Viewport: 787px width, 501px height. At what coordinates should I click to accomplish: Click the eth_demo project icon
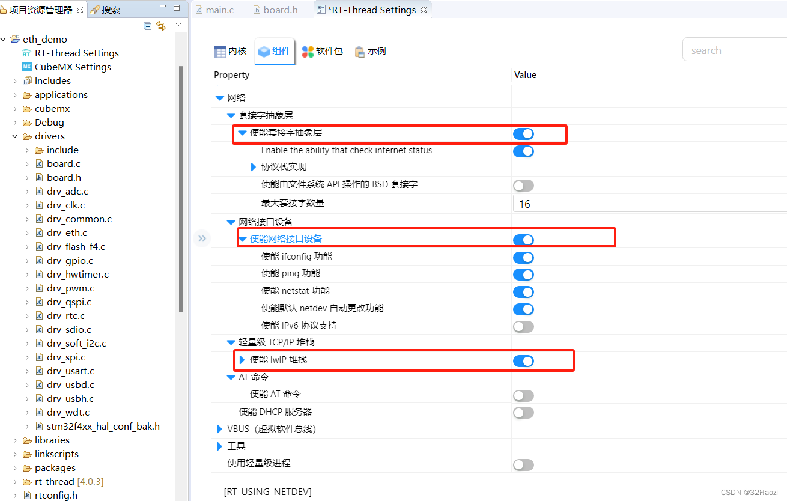point(15,40)
